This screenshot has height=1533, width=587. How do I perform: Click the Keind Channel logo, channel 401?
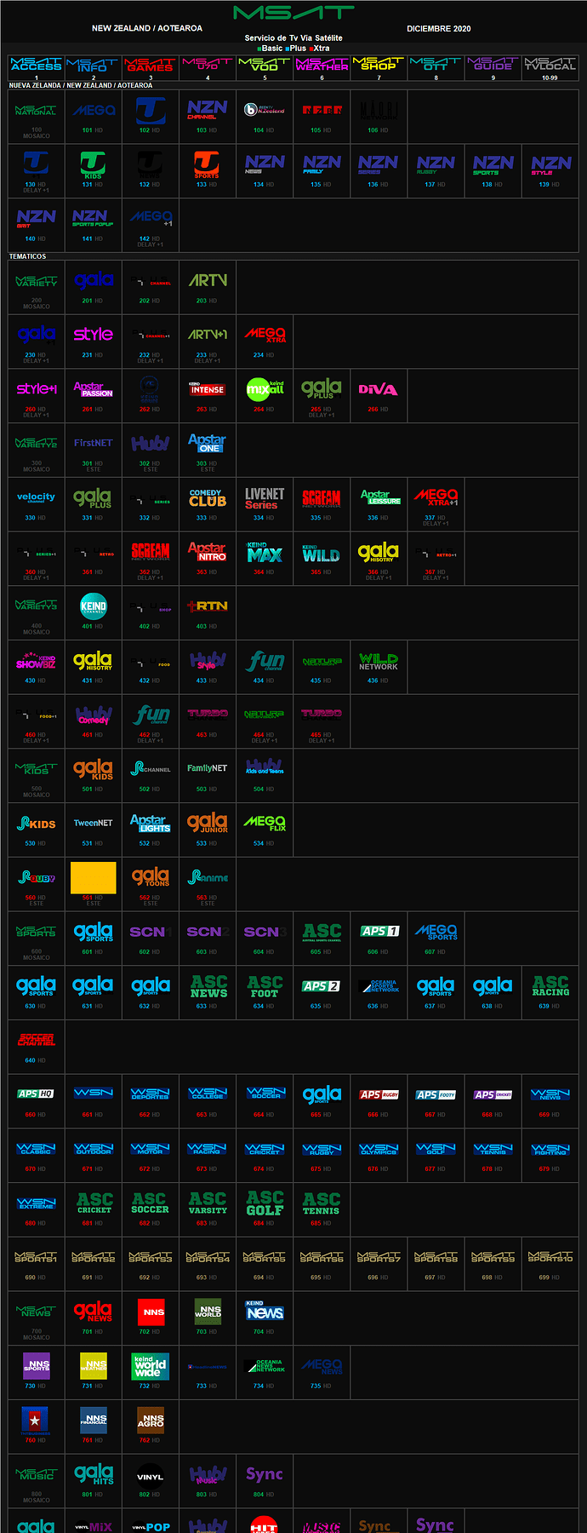click(94, 606)
